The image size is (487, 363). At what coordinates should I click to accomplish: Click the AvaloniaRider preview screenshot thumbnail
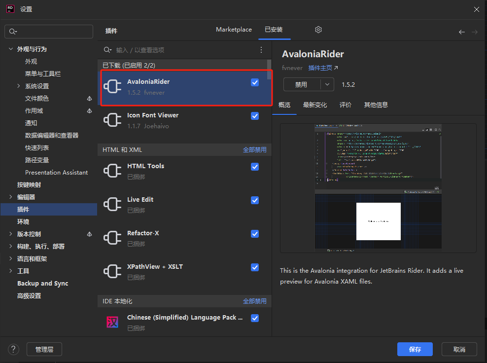click(378, 188)
